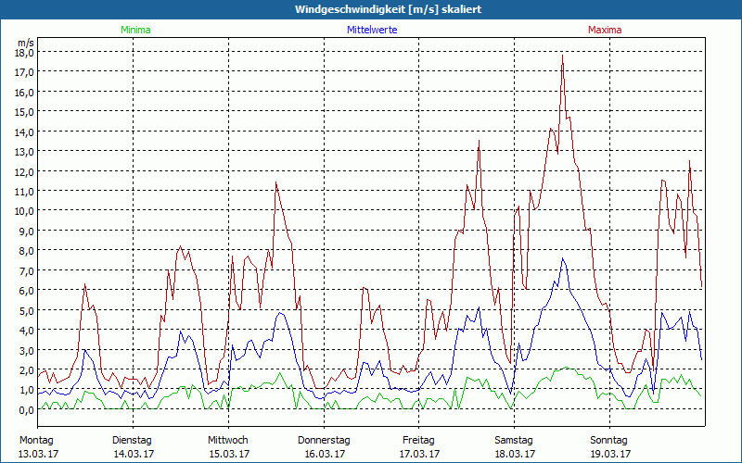Viewport: 742px width, 463px height.
Task: Click the '15,0' y-axis value
Action: click(26, 112)
